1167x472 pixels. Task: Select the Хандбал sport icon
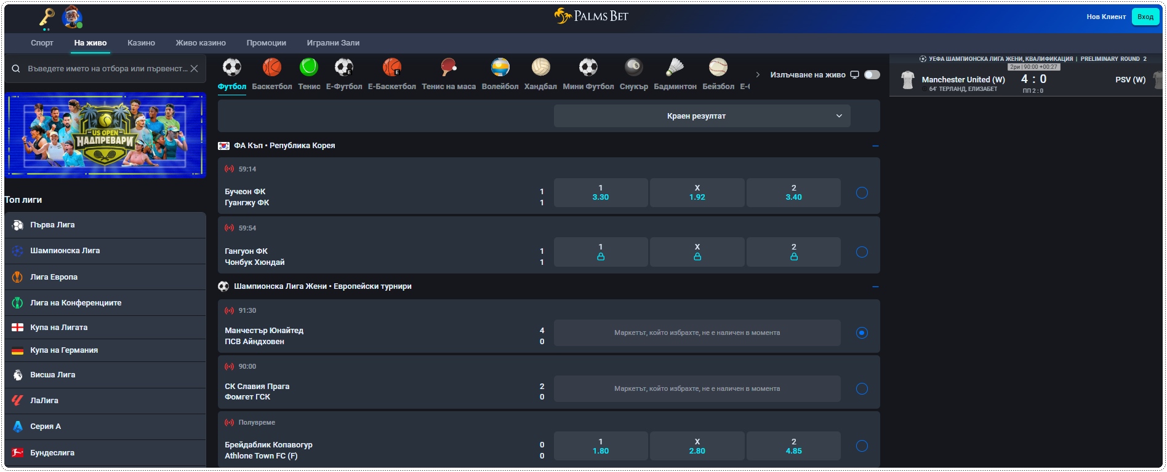pos(541,67)
